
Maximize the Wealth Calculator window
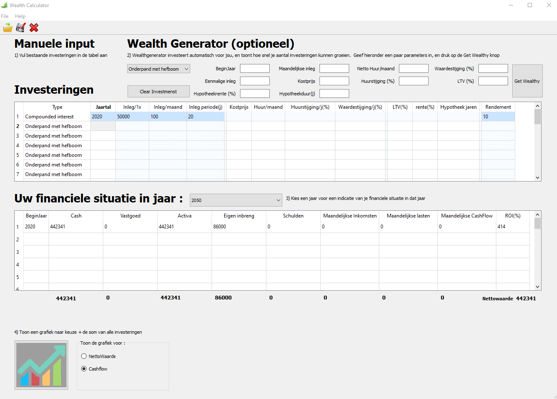(530, 5)
